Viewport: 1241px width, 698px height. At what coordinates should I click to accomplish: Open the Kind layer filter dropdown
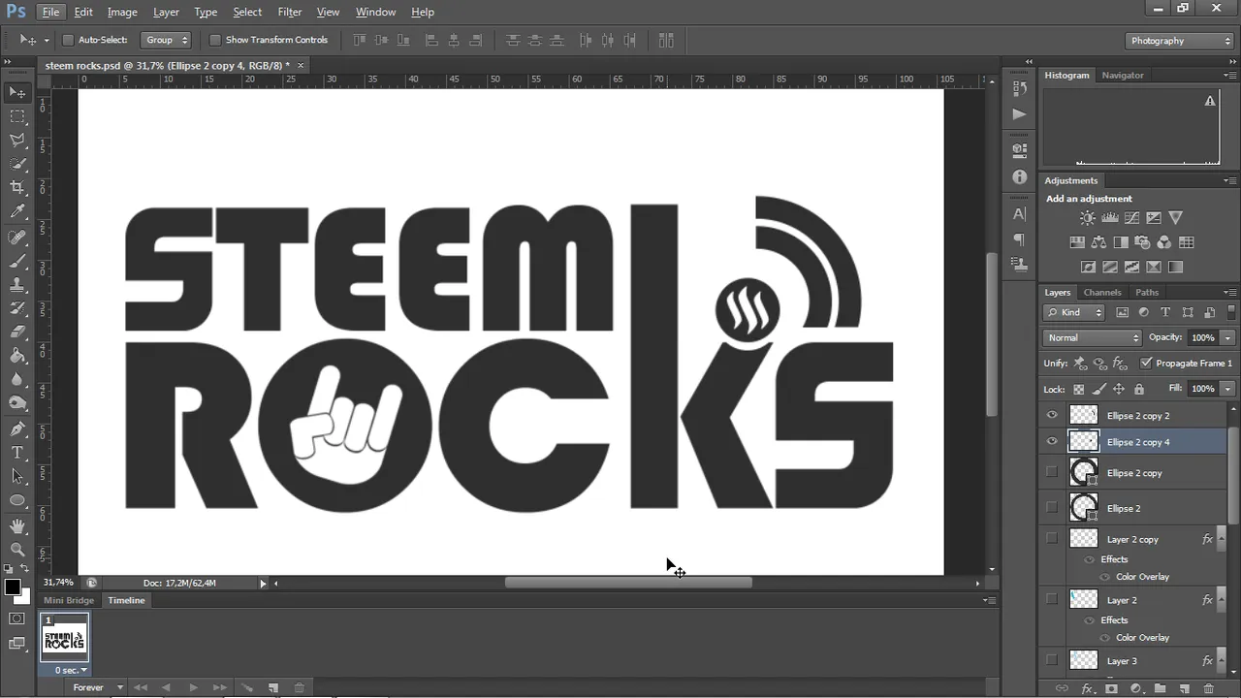coord(1074,312)
